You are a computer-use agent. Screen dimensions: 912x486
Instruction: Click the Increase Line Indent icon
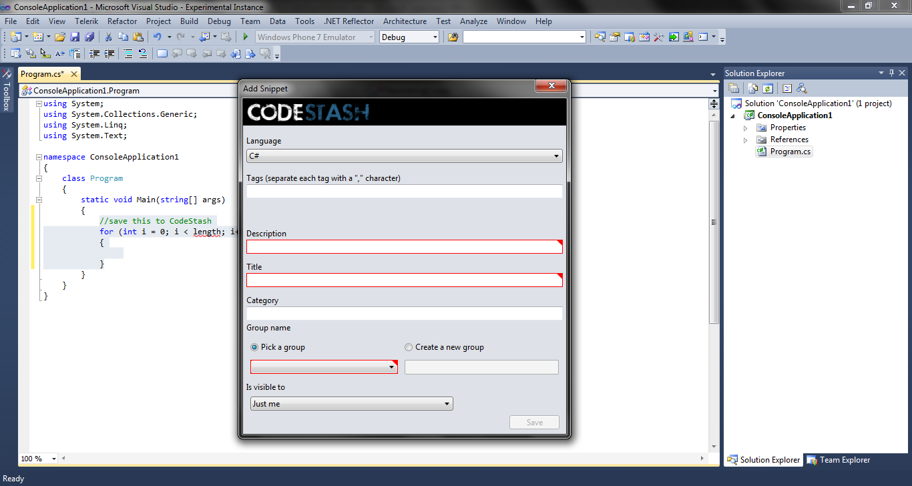point(109,54)
